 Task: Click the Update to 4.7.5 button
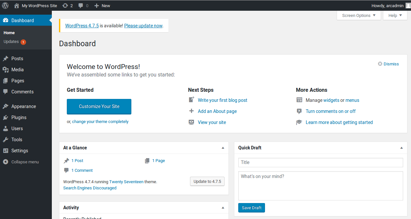(207, 182)
